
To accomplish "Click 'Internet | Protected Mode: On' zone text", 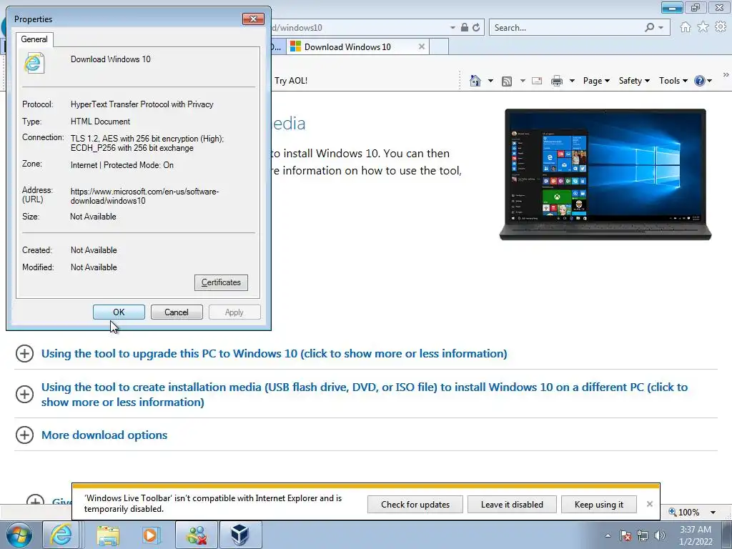I will click(122, 165).
